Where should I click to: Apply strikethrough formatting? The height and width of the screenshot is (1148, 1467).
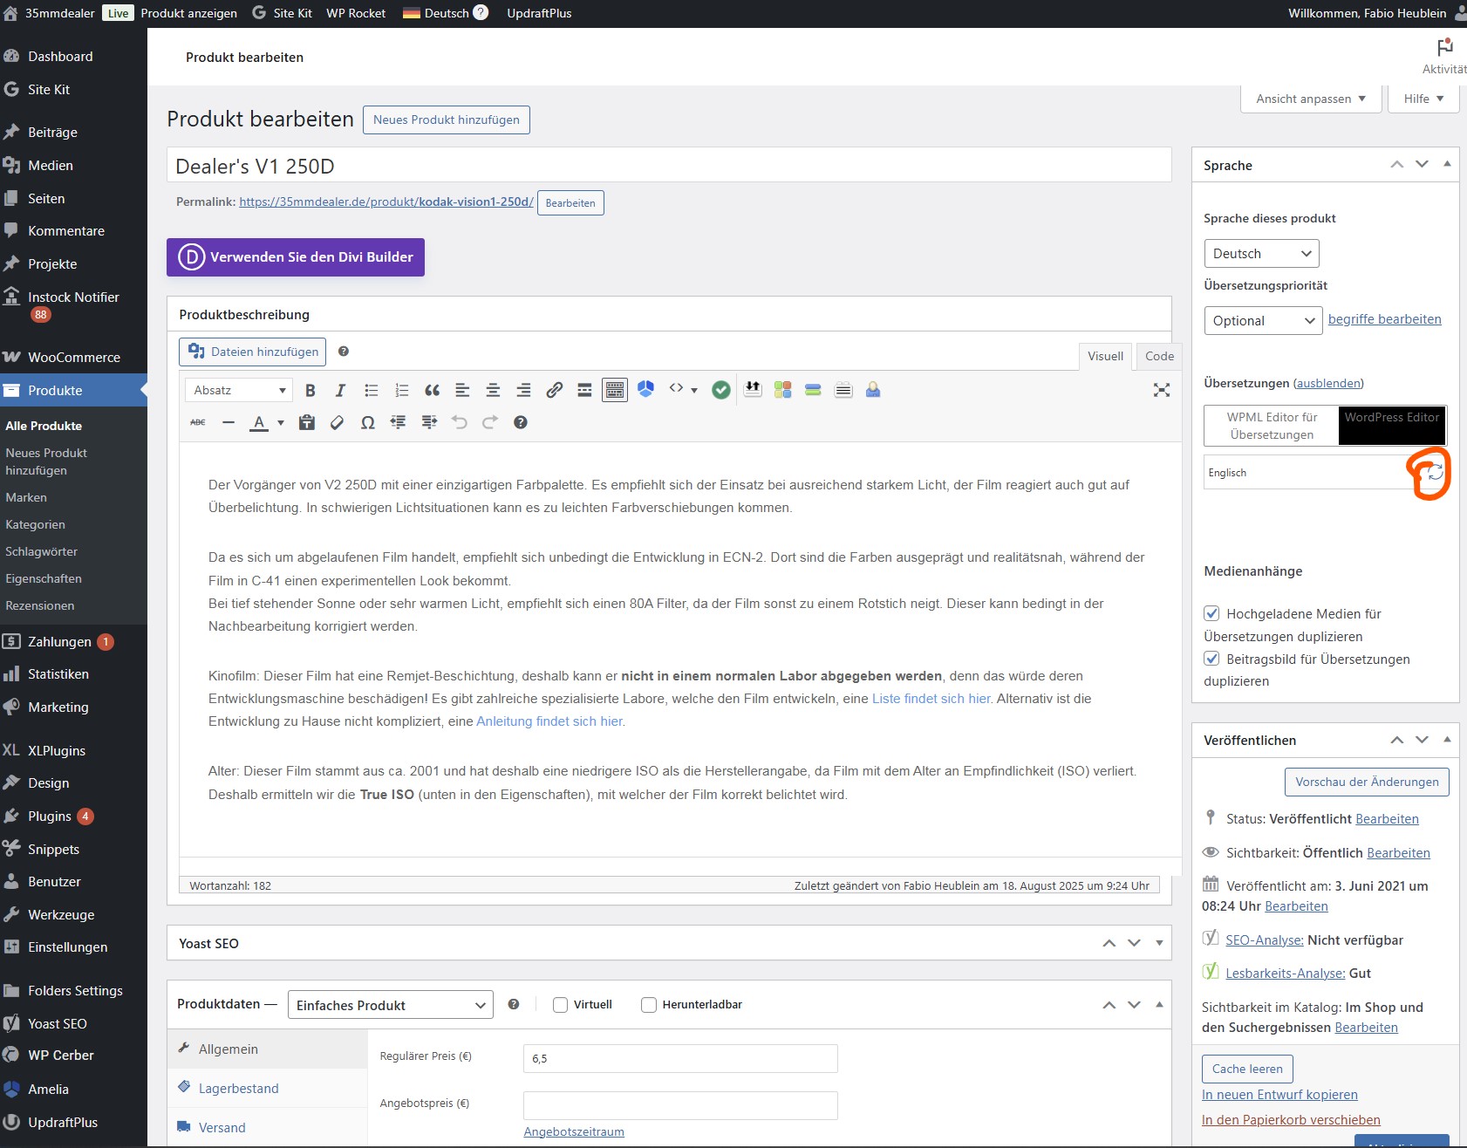coord(198,422)
